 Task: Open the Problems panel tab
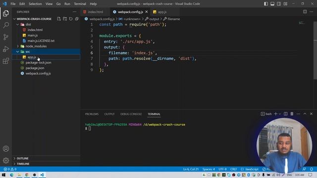92,114
